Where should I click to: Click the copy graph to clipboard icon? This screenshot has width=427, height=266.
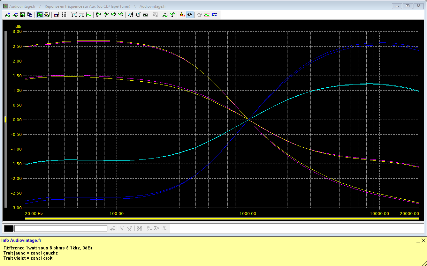[30, 15]
